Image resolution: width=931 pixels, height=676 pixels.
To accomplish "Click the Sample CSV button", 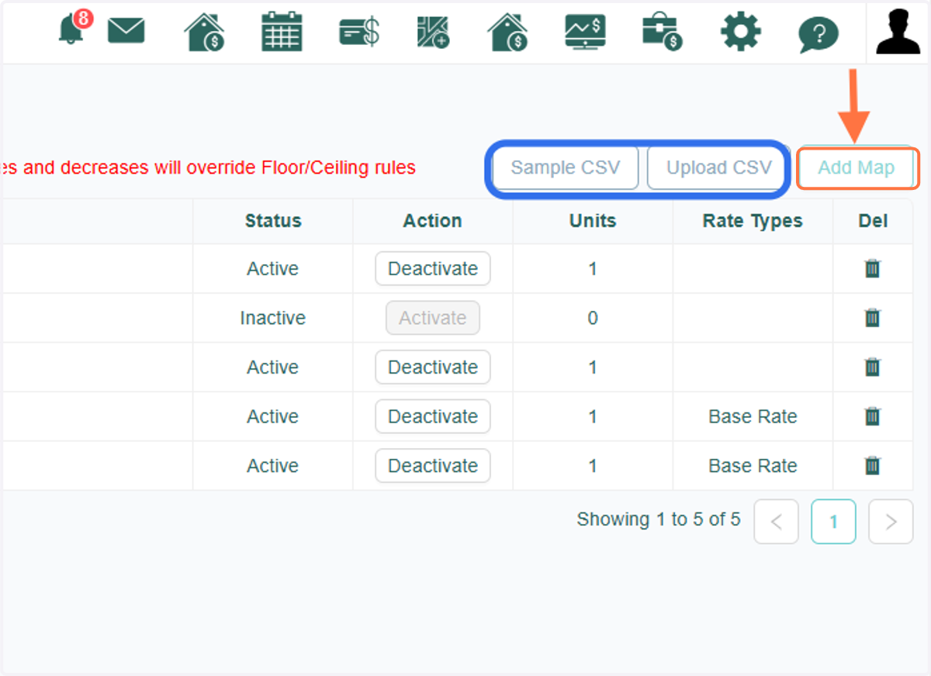I will pyautogui.click(x=566, y=167).
